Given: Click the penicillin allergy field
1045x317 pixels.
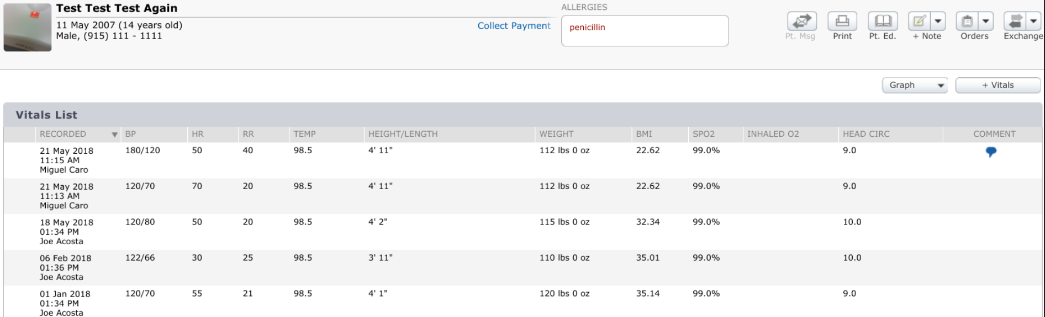Looking at the screenshot, I should point(645,31).
